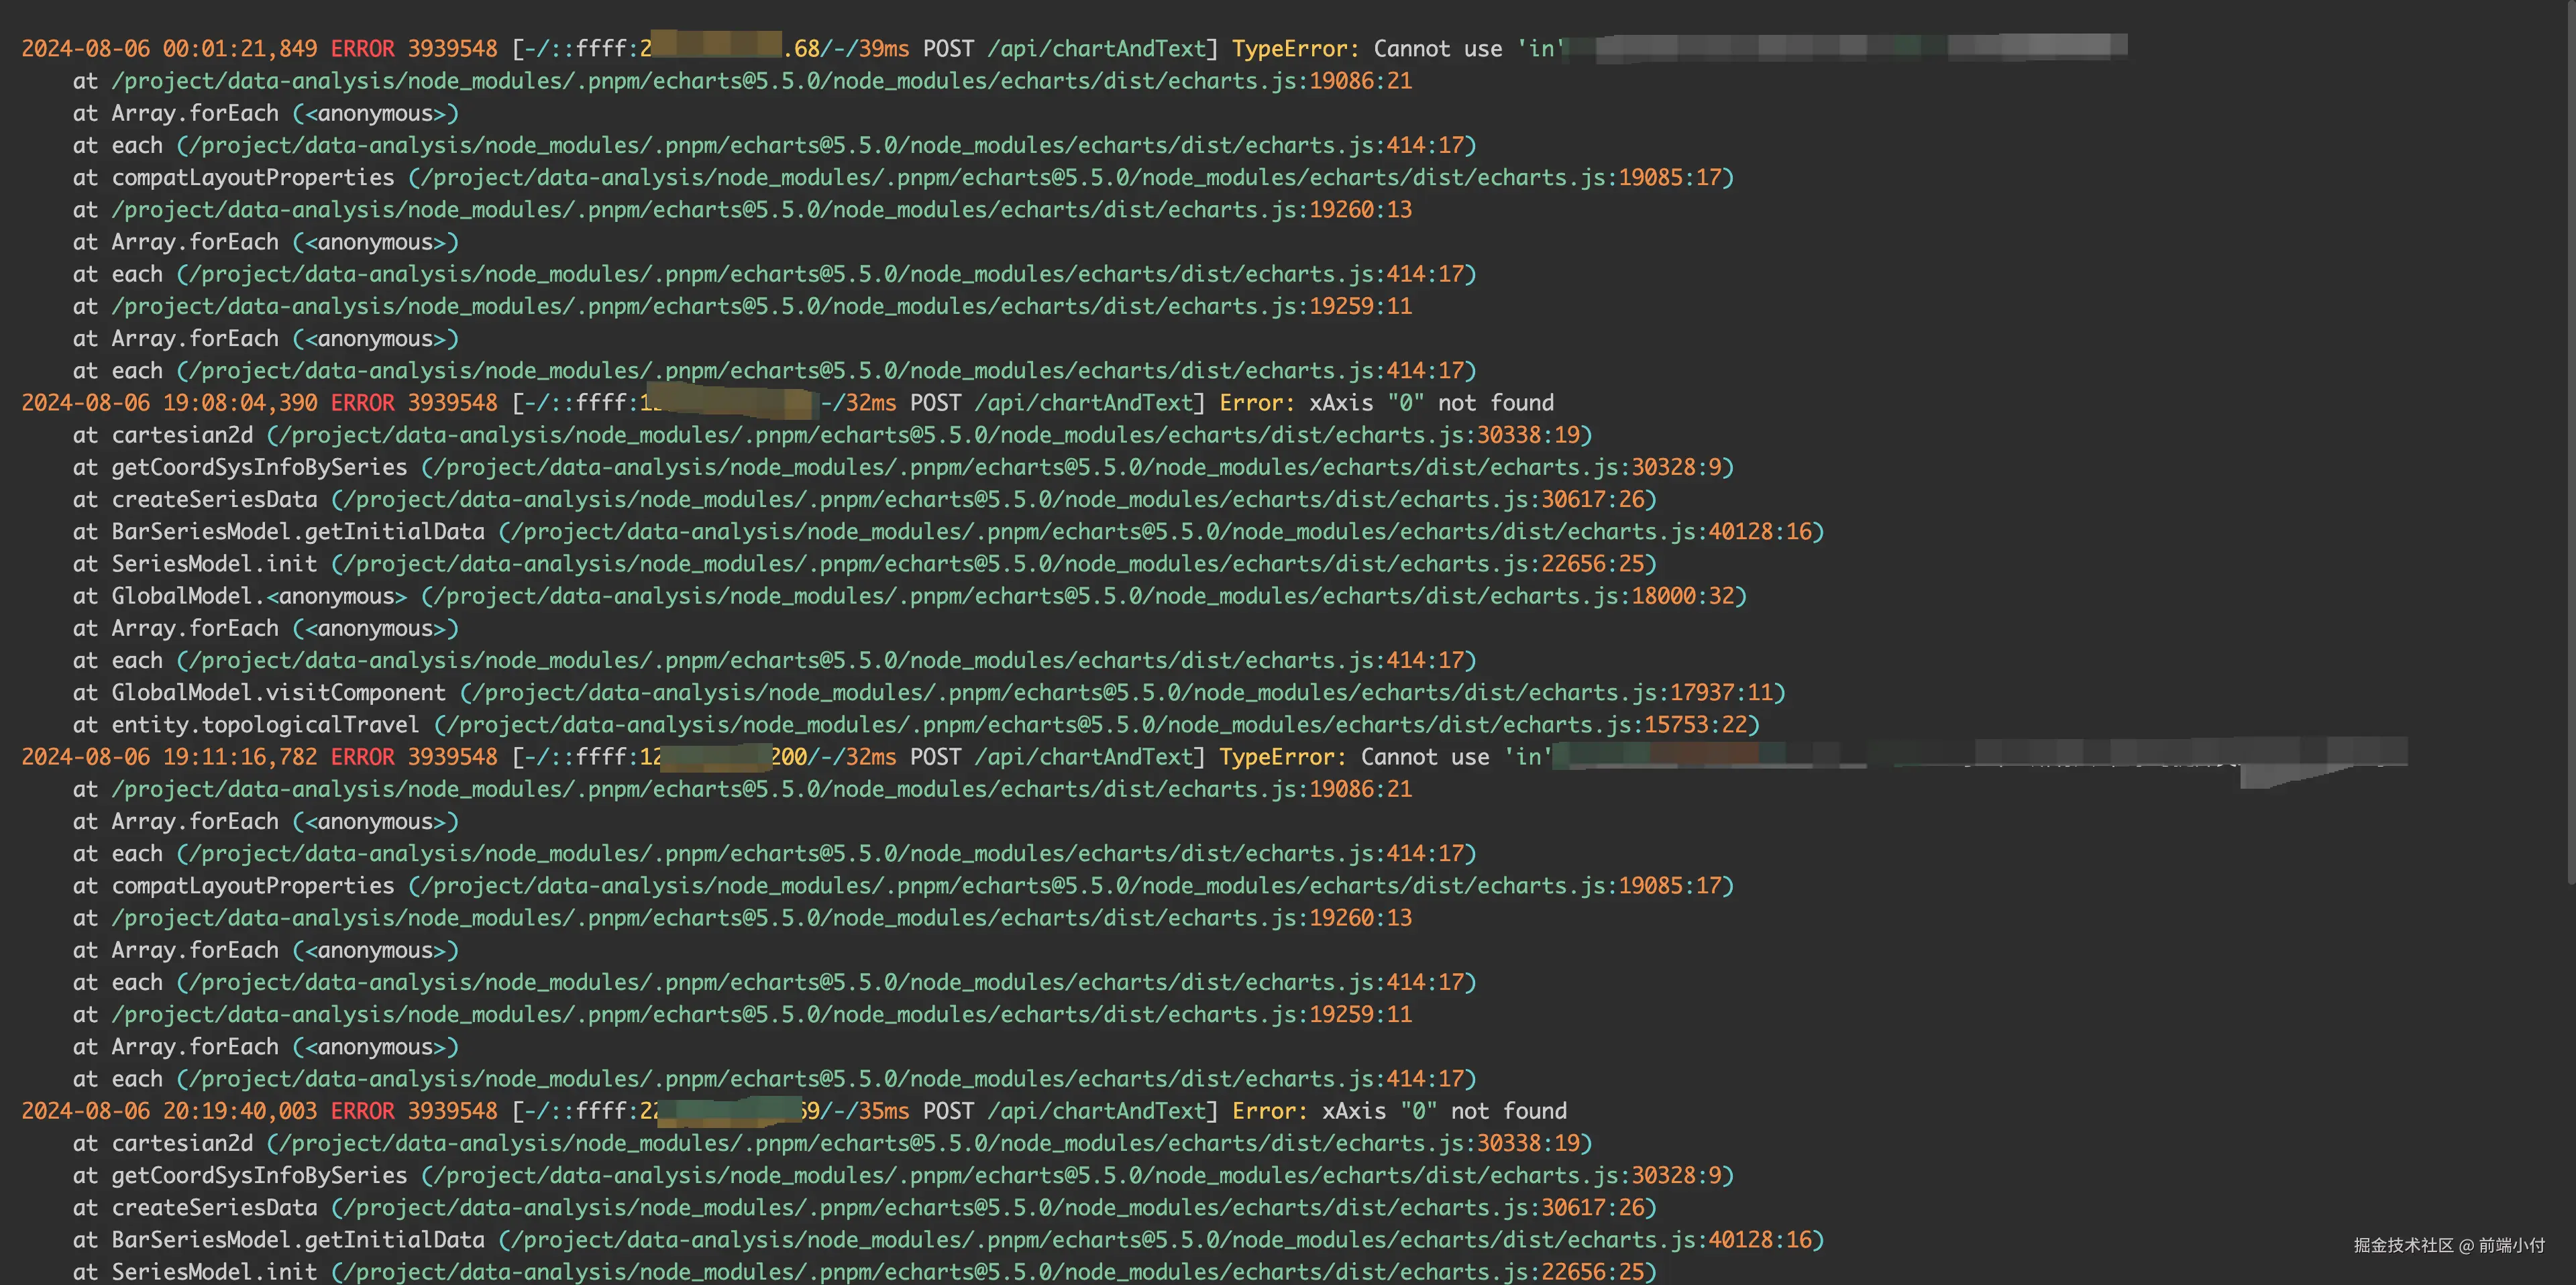Screen dimensions: 2576x1285
Task: Click the last SeriesModel.init stack frame line
Action: [x=214, y=1272]
